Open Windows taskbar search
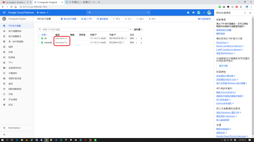254x142 pixels. tap(7, 140)
